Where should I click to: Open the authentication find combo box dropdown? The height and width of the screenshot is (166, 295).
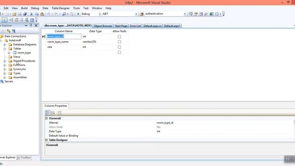click(185, 14)
